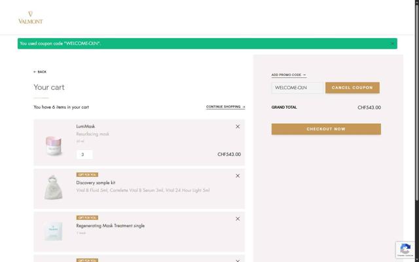Edit the LumiMask quantity field

(x=84, y=155)
